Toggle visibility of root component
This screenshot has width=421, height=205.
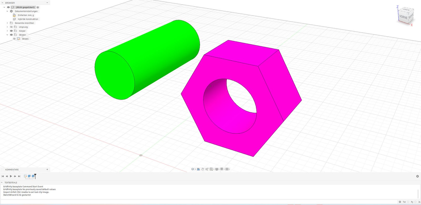click(8, 7)
